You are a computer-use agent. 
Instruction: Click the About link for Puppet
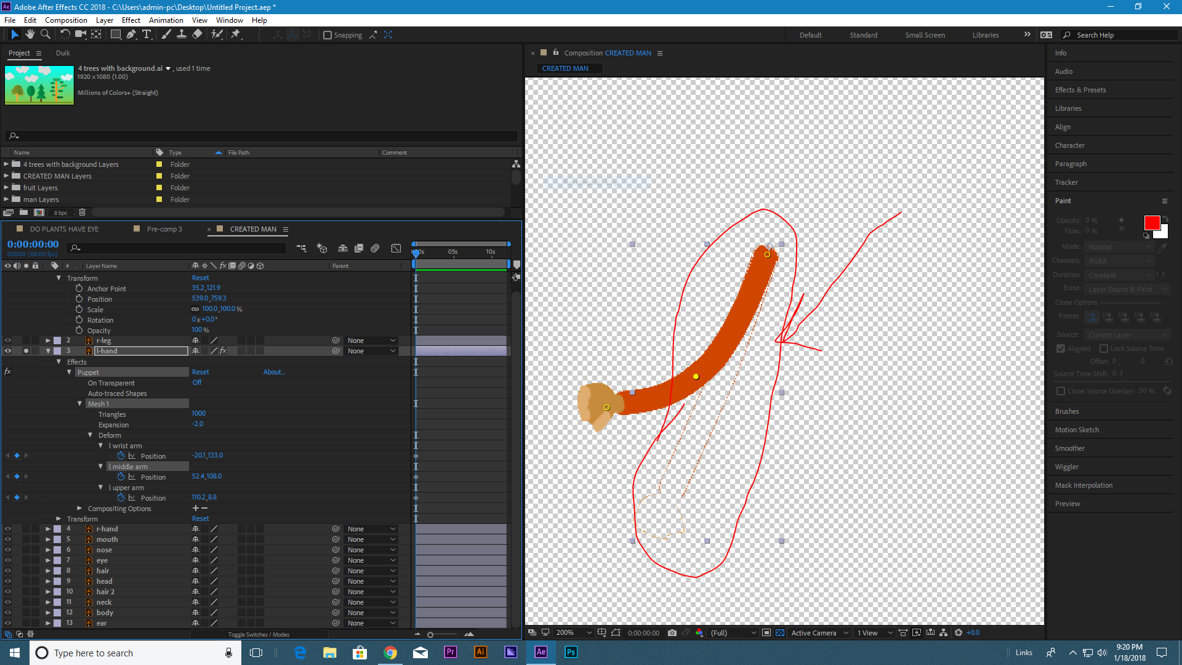click(x=274, y=372)
